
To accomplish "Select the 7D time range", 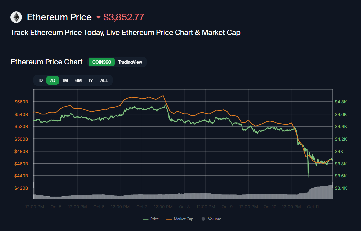I will pyautogui.click(x=53, y=80).
